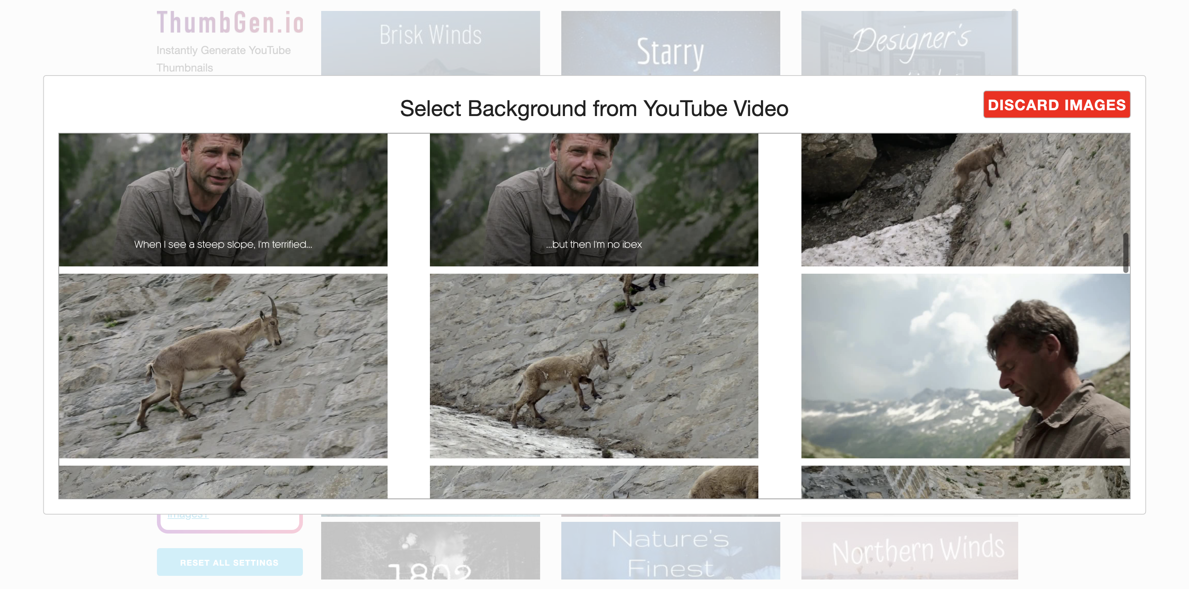The width and height of the screenshot is (1189, 589).
Task: Choose the Designer's template
Action: point(909,42)
